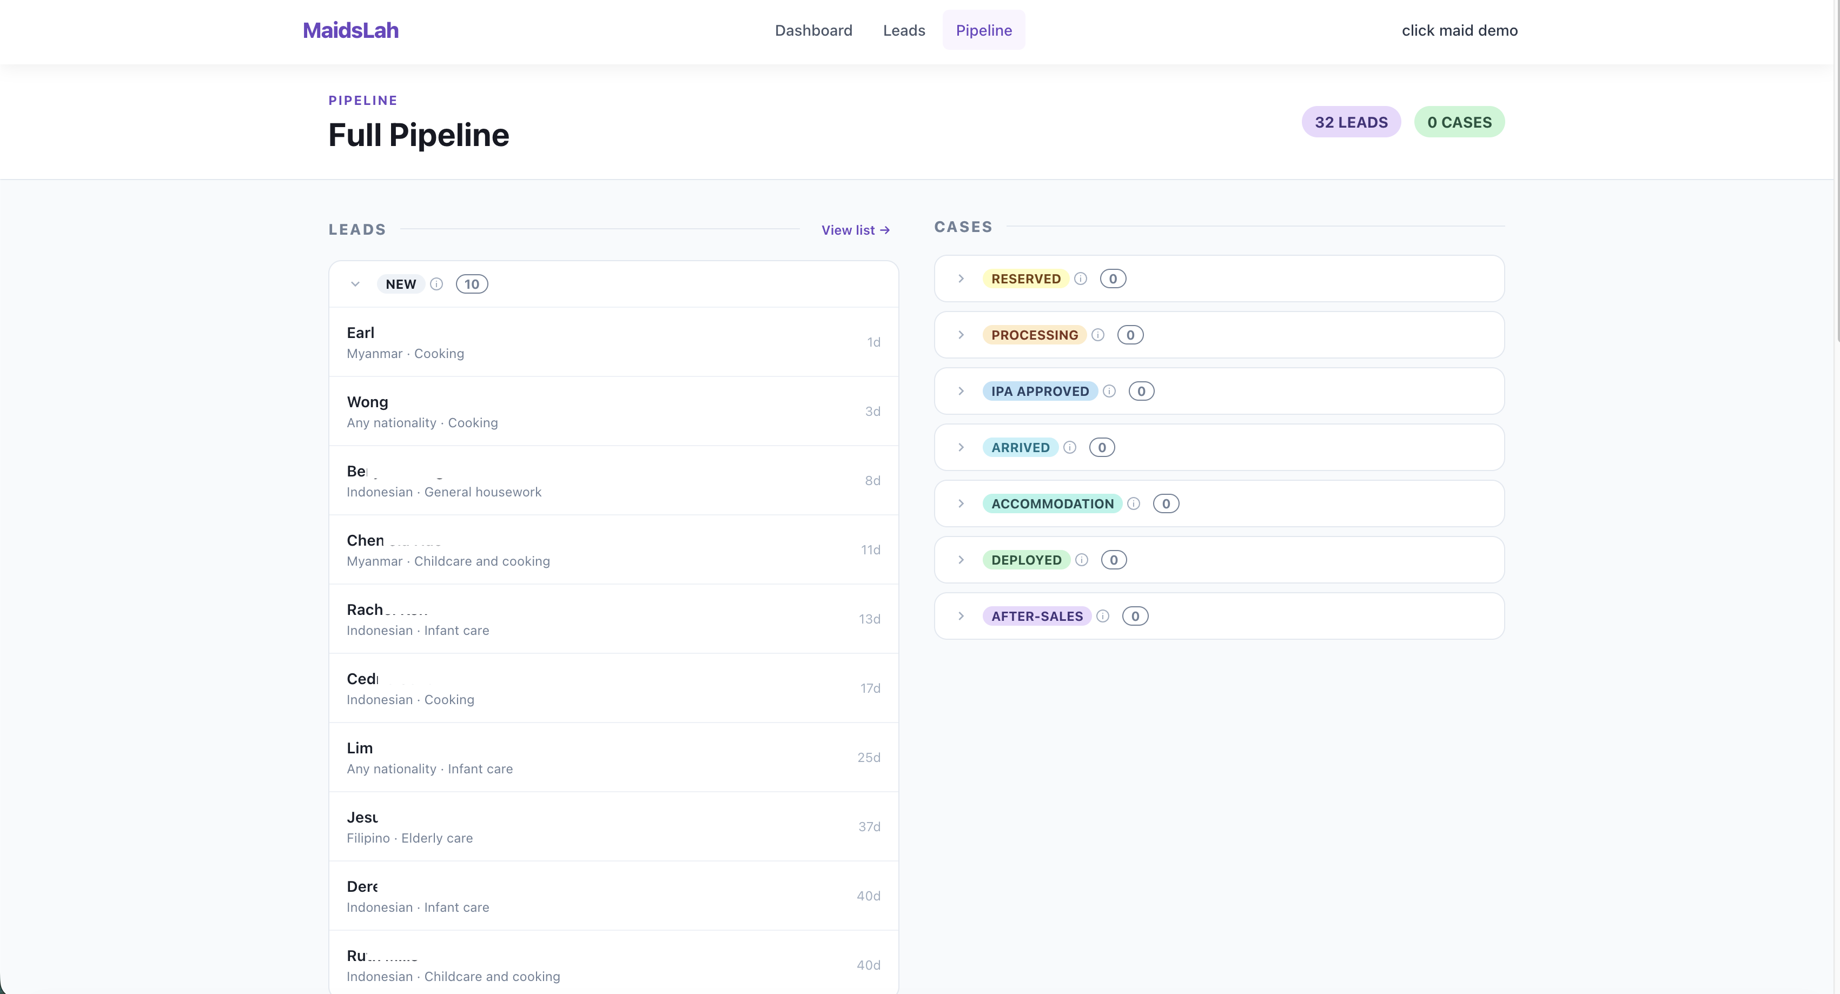The height and width of the screenshot is (994, 1840).
Task: Expand the AFTER-SALES cases section
Action: point(962,617)
